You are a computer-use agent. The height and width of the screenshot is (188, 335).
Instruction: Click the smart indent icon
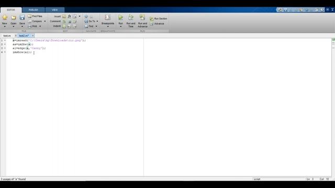point(64,26)
